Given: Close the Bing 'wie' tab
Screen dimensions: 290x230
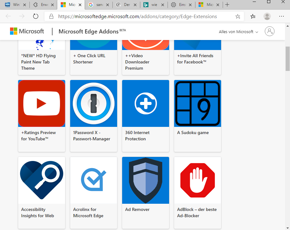Looking at the screenshot, I should click(x=163, y=5).
